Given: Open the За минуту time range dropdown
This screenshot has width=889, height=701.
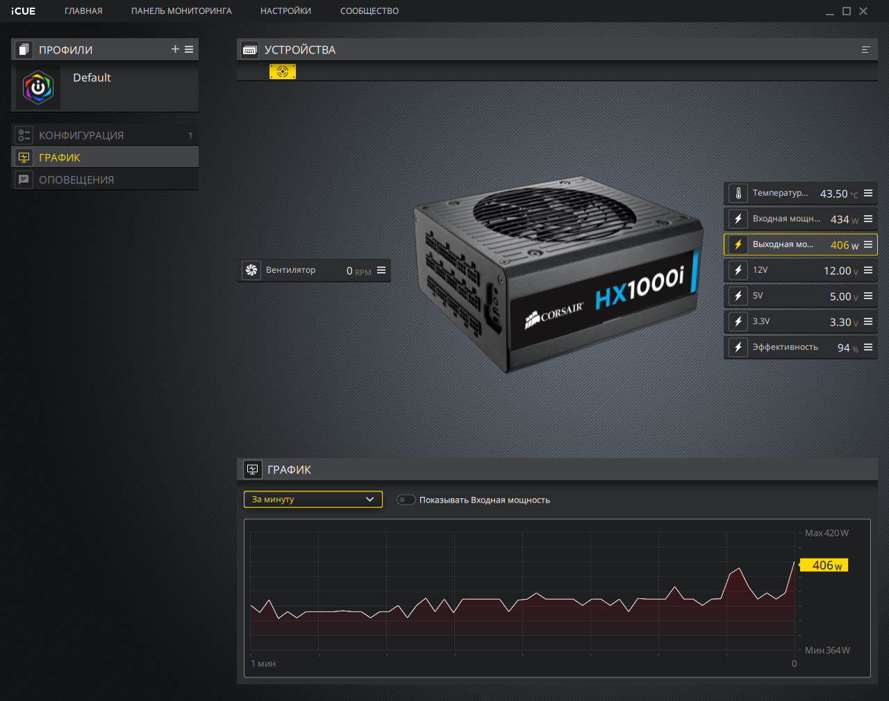Looking at the screenshot, I should coord(313,499).
